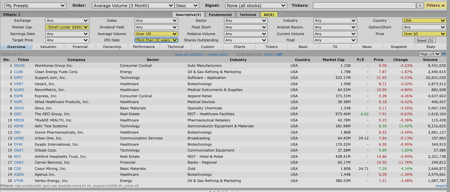
Task: Select the Ownership view tab
Action: pyautogui.click(x=112, y=47)
